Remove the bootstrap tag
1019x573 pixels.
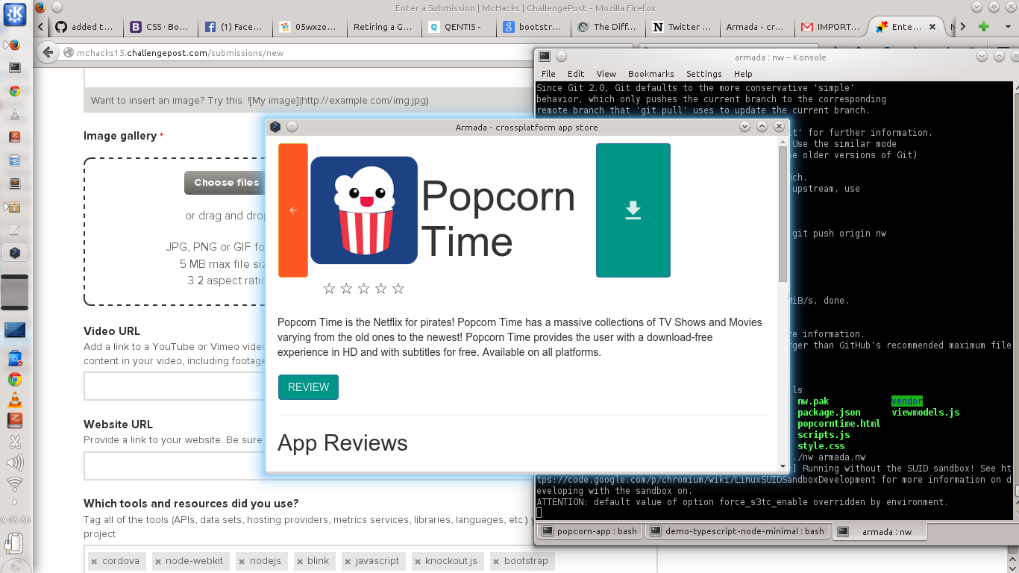(496, 562)
